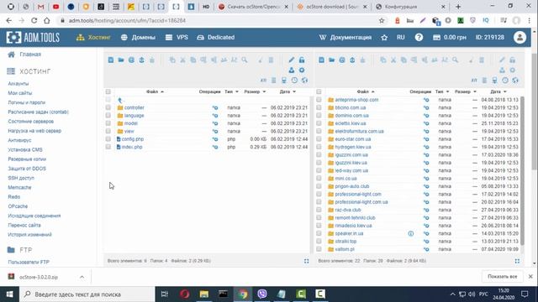
Task: Expand download options chevron for ocStore-3.0.2.0.zip
Action: 82,277
